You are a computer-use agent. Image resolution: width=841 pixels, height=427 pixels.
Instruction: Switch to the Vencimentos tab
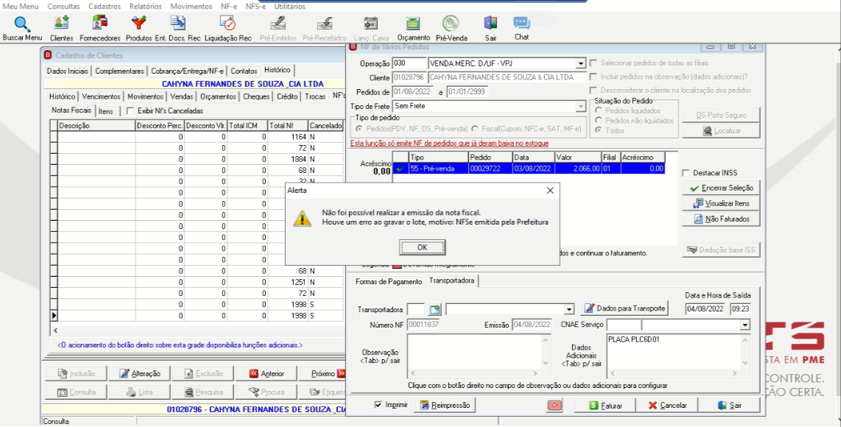[102, 96]
